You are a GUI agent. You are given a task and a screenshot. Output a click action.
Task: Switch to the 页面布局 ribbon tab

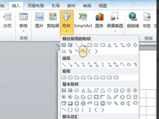pos(36,6)
